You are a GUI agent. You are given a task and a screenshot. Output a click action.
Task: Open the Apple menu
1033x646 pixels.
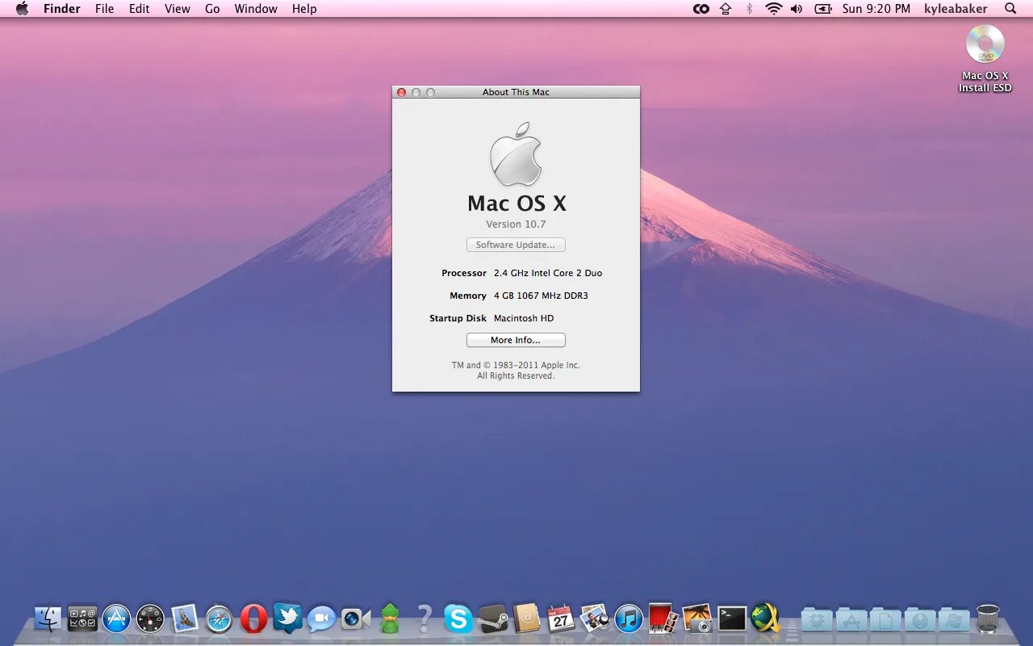click(x=22, y=9)
